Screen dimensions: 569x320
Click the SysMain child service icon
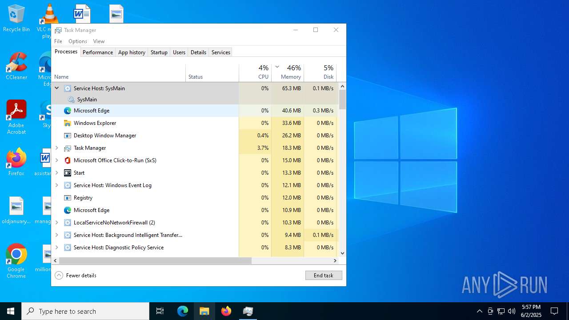click(x=71, y=100)
